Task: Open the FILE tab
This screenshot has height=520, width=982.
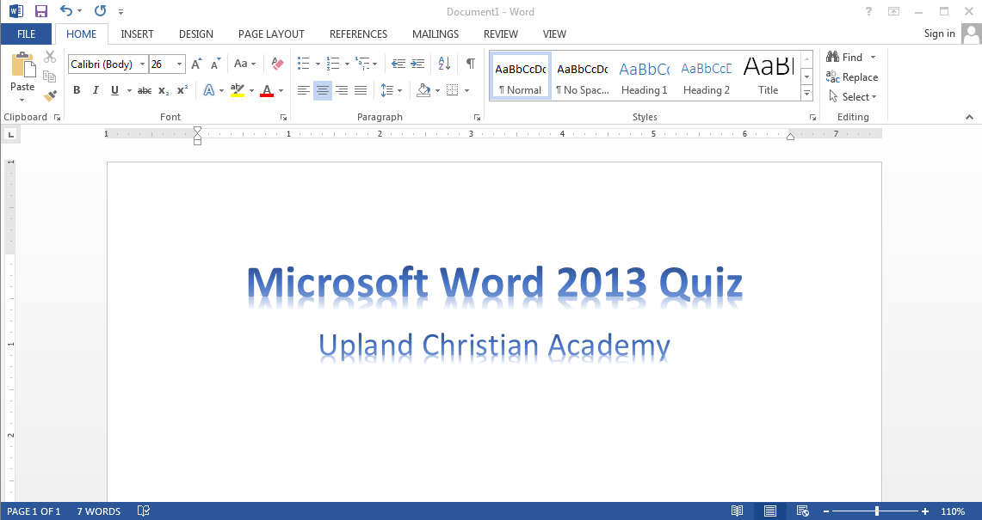Action: coord(27,34)
